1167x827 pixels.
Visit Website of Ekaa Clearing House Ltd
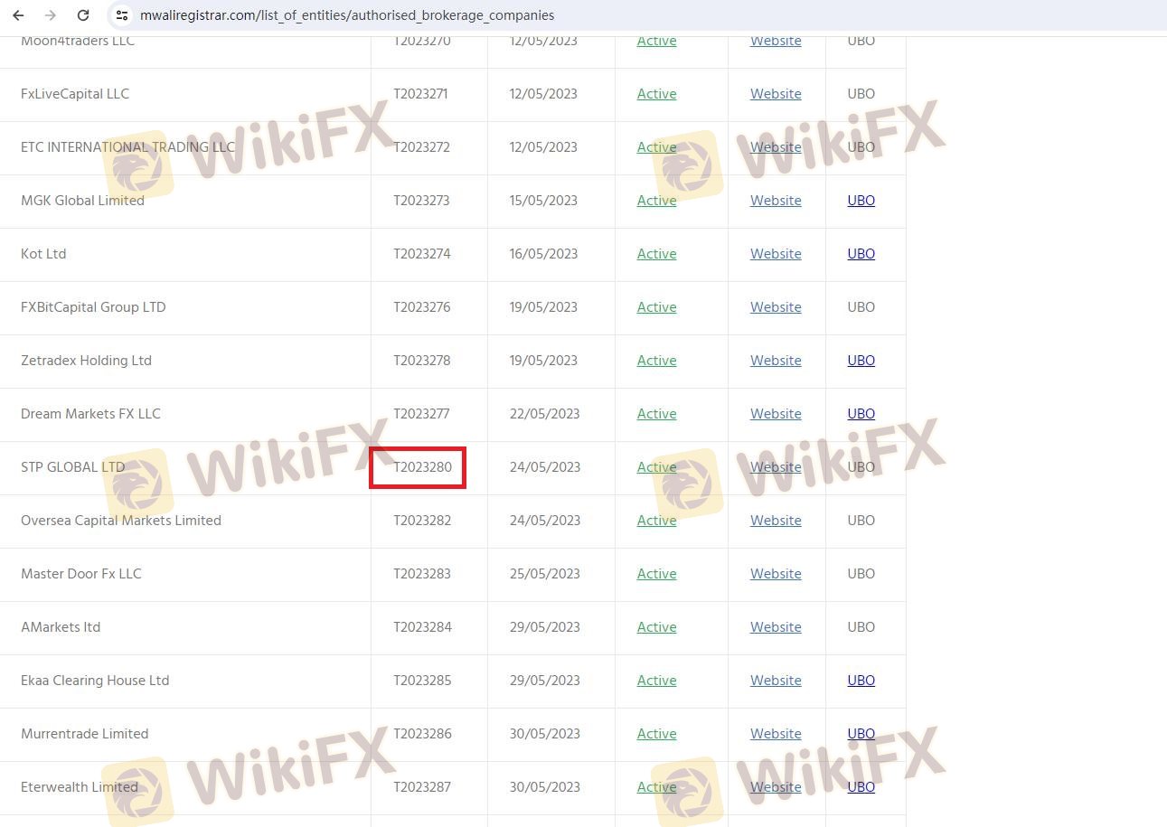coord(776,681)
